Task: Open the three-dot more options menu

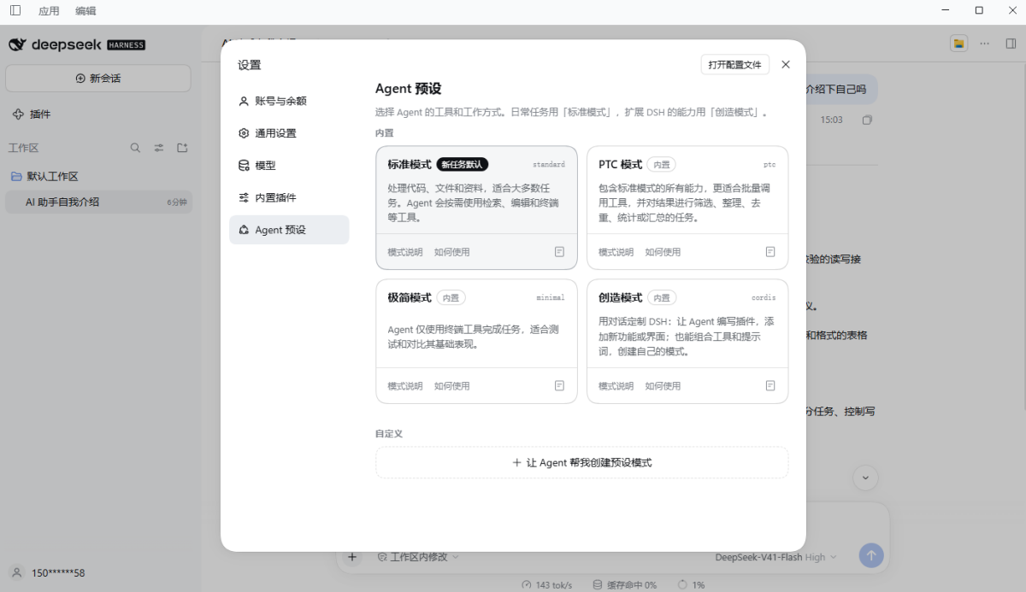Action: [x=985, y=44]
